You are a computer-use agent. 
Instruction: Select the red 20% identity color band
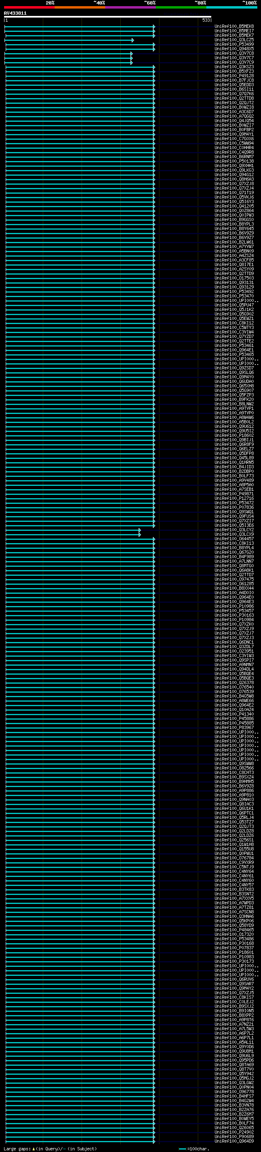[29, 7]
